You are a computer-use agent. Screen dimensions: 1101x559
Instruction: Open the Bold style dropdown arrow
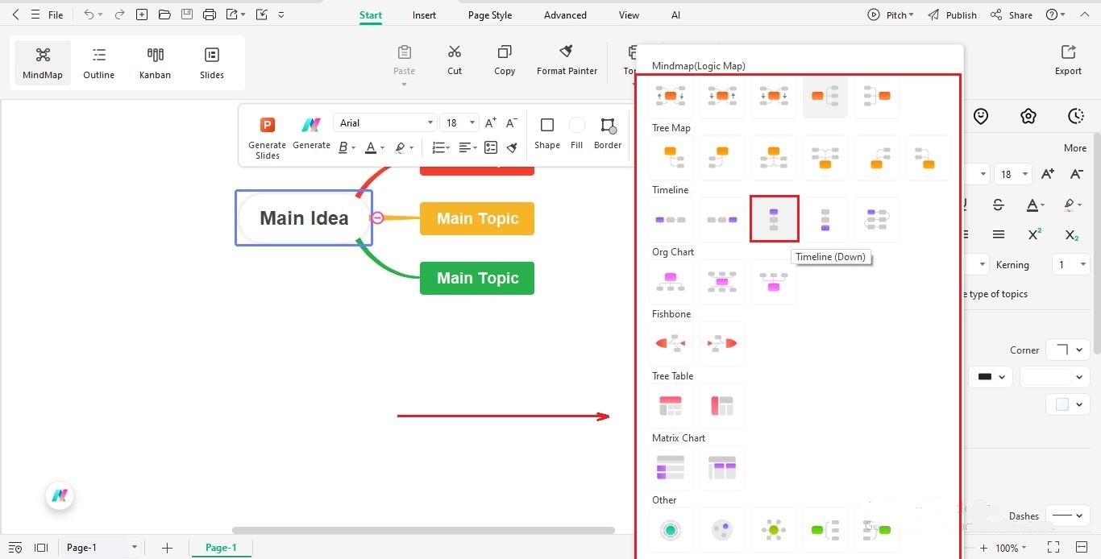[353, 148]
